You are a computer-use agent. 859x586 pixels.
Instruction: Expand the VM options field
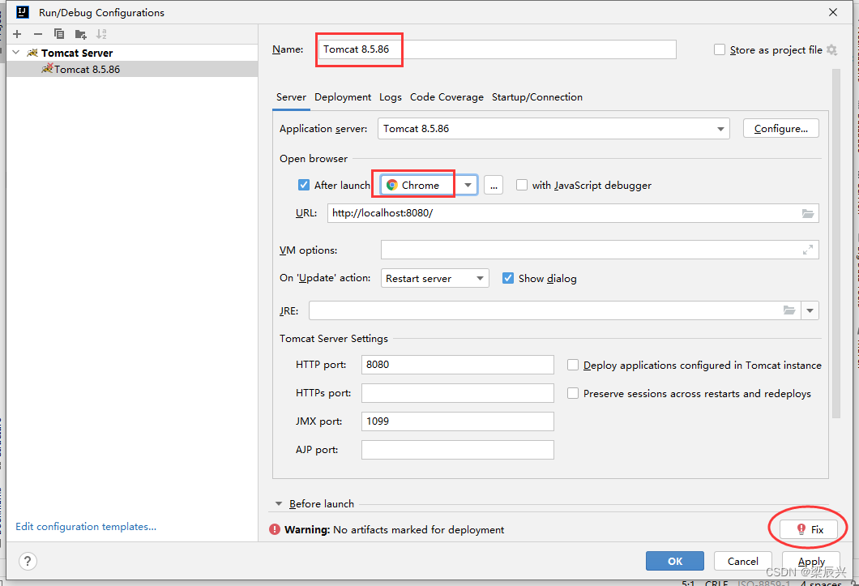pyautogui.click(x=807, y=250)
